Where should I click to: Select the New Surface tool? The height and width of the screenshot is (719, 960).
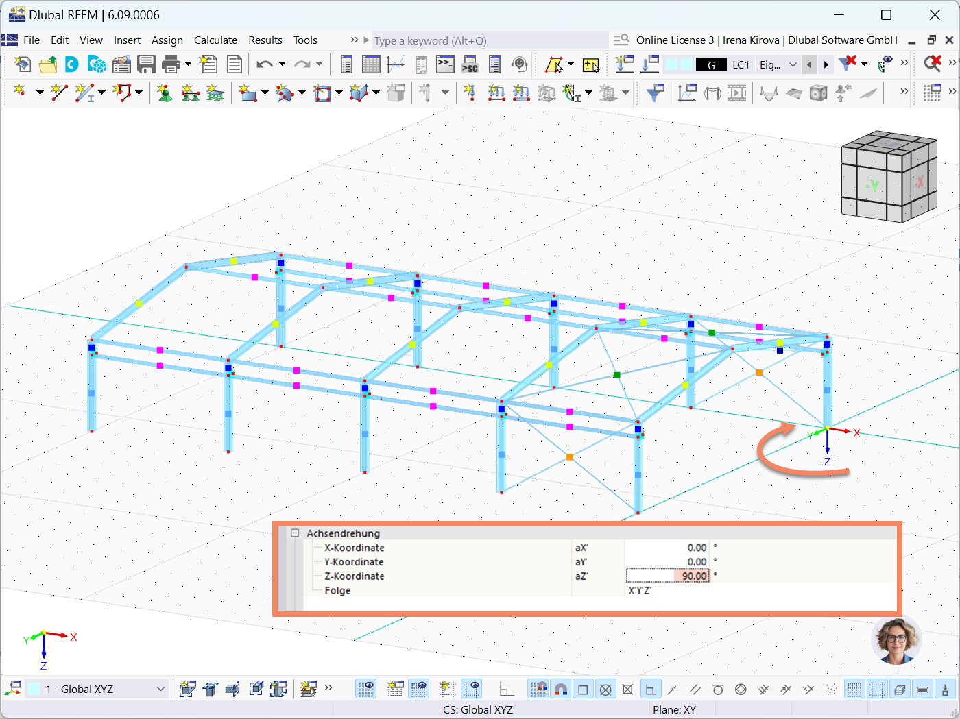click(248, 92)
